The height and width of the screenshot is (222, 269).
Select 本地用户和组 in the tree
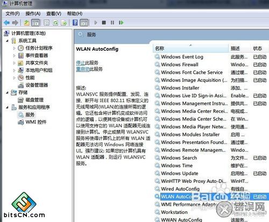(x=39, y=70)
